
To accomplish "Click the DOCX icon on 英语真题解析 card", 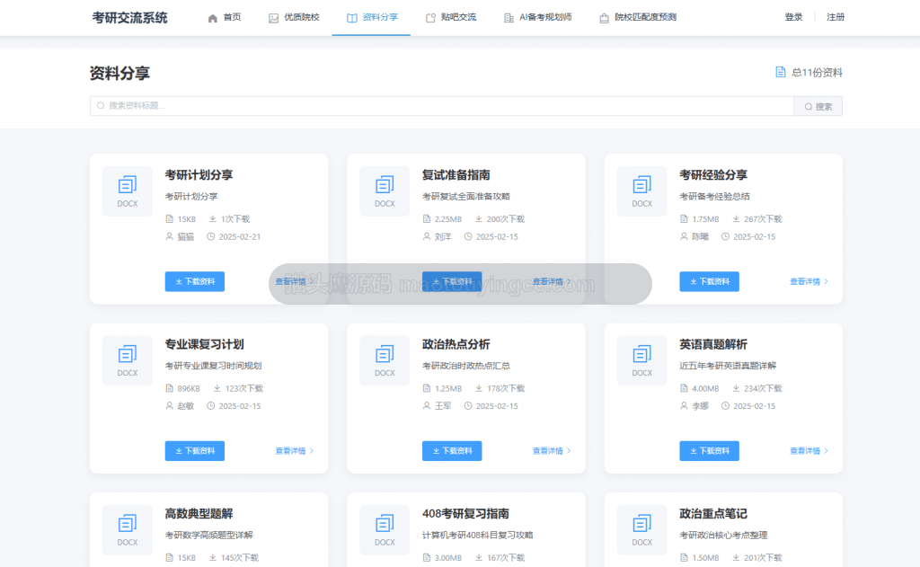I will 641,360.
